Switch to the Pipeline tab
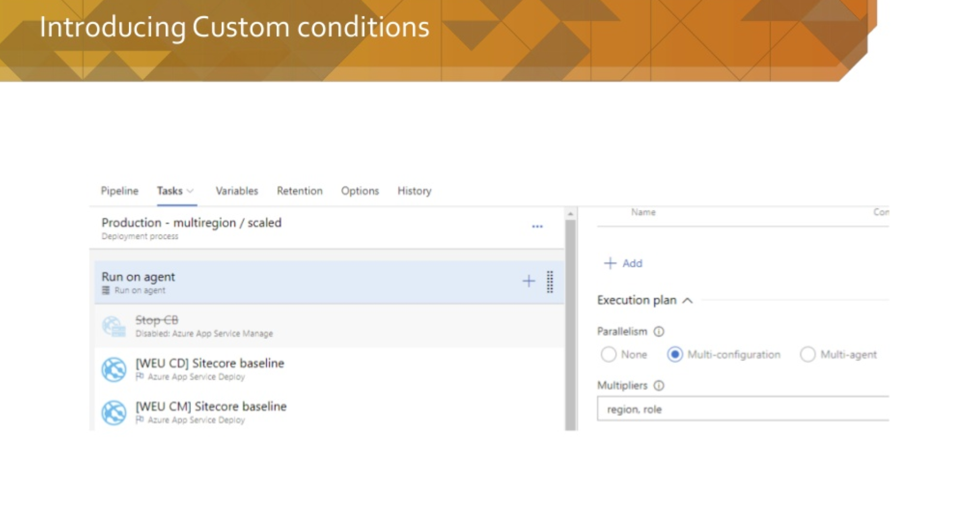 pyautogui.click(x=119, y=191)
